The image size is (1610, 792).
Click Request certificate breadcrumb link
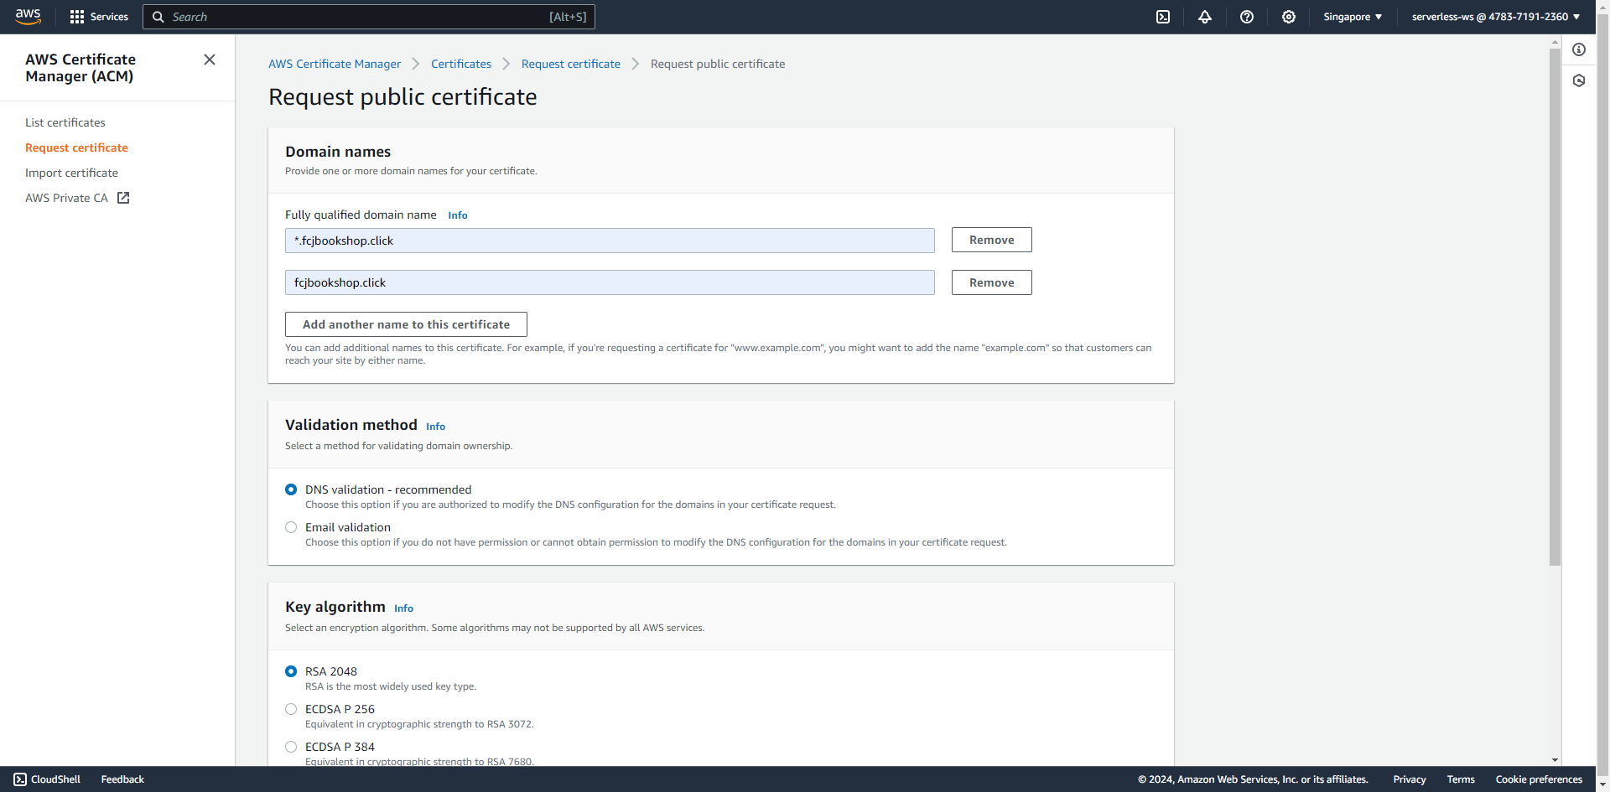tap(571, 64)
